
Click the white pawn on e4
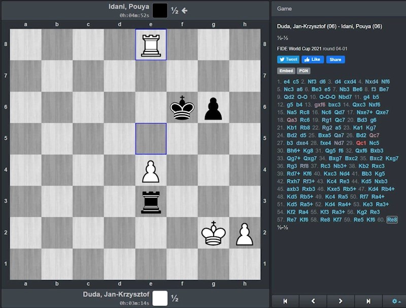[x=151, y=171]
